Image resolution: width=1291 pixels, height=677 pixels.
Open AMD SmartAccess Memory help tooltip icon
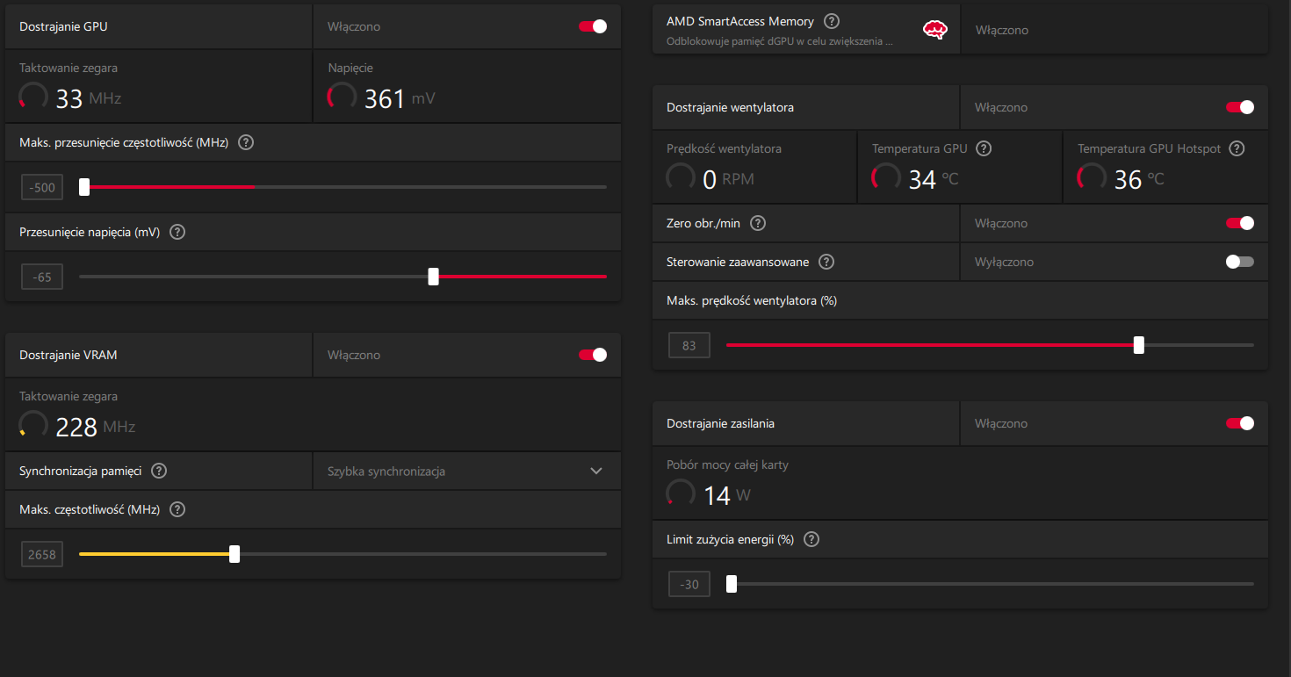click(832, 21)
